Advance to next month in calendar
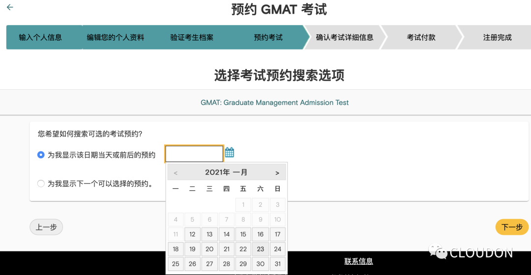Image resolution: width=531 pixels, height=275 pixels. (277, 173)
